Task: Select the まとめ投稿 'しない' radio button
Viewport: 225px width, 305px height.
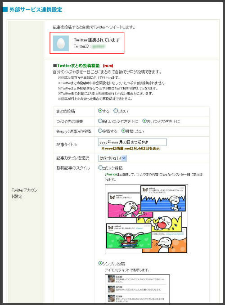Action: pyautogui.click(x=115, y=111)
